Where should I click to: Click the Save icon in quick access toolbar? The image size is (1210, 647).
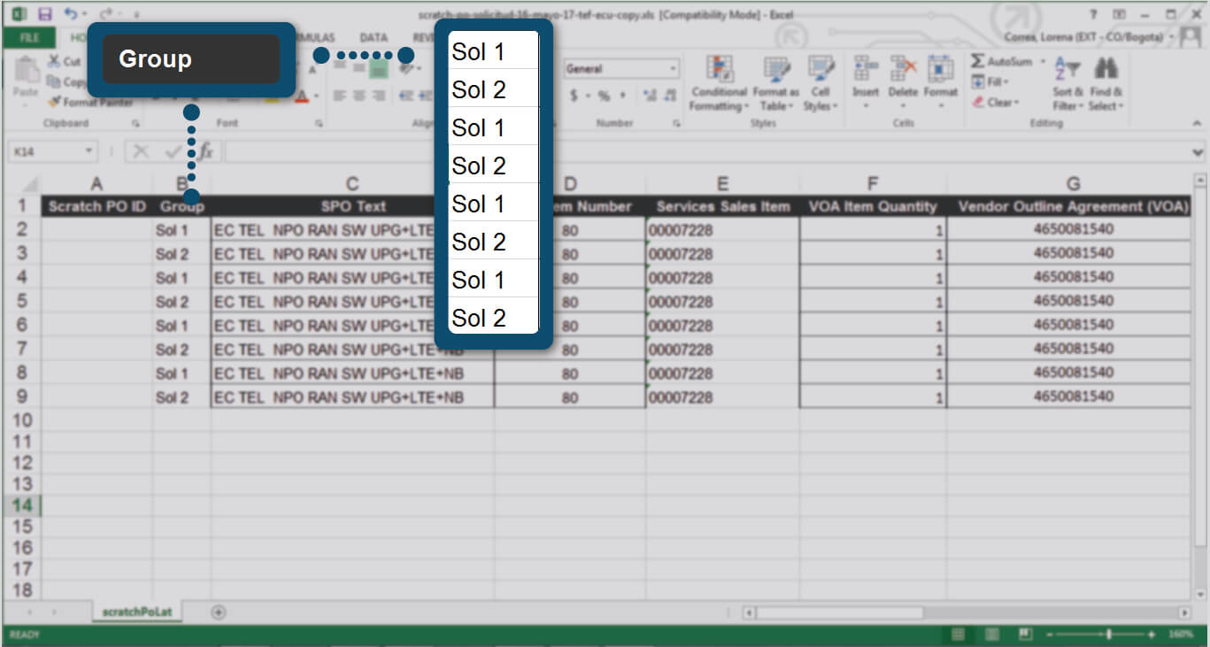45,14
